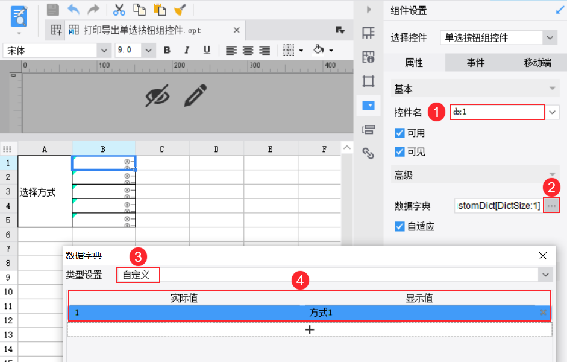Click the 实际值 column header
The image size is (567, 362).
pyautogui.click(x=184, y=298)
